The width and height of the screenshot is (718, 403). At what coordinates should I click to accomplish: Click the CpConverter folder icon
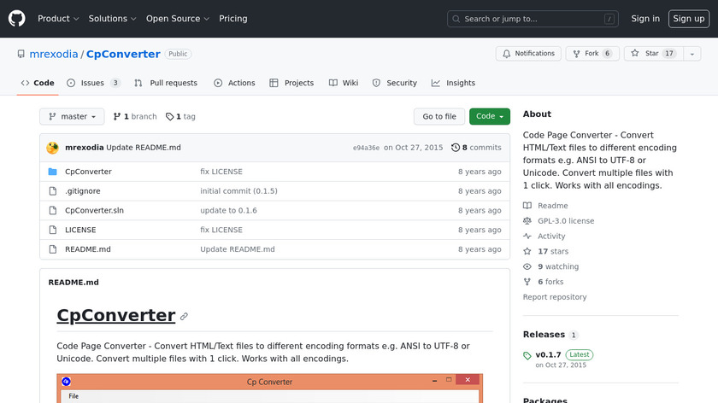[x=53, y=172]
